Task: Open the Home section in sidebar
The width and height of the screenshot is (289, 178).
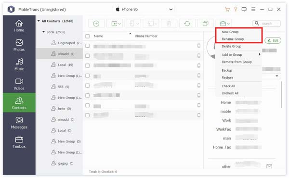Action: point(19,26)
